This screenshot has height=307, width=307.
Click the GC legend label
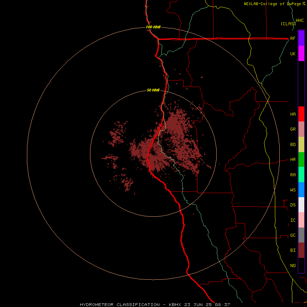coord(293,235)
